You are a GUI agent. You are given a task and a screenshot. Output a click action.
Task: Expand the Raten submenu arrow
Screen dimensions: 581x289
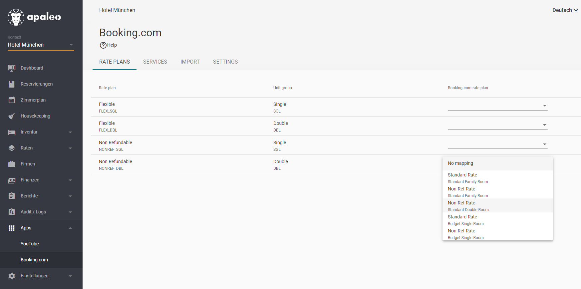click(x=70, y=148)
